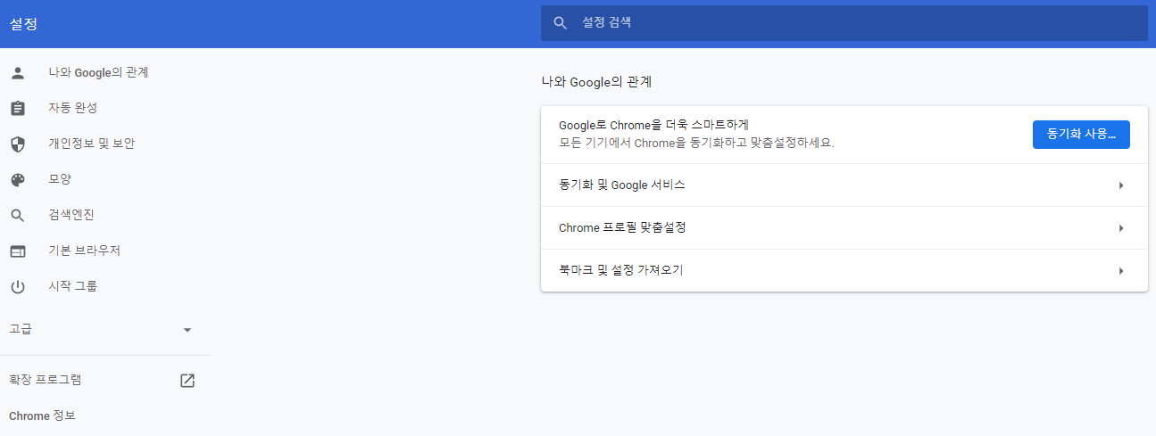
Task: Click the 설정 title in the header
Action: (x=23, y=24)
